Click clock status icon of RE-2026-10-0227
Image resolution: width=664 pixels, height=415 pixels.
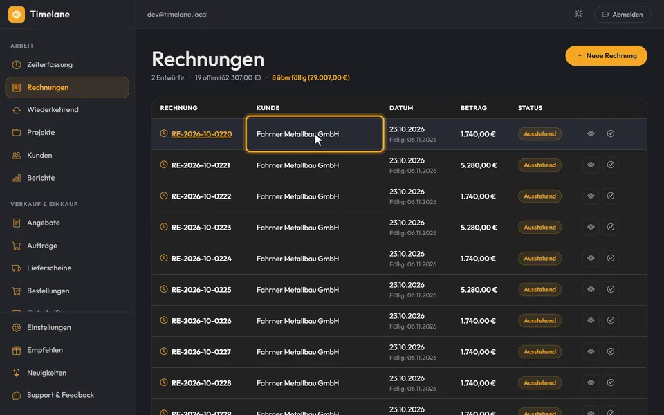click(x=164, y=351)
